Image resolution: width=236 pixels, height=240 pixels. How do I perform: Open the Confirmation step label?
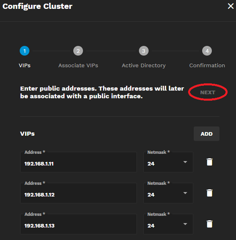pos(207,66)
